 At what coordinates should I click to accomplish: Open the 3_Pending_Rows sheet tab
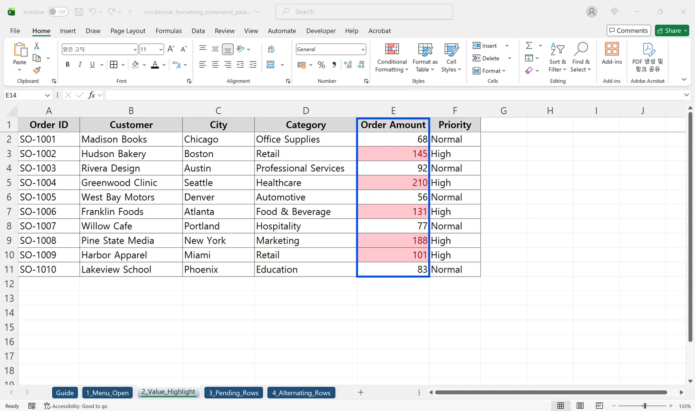pyautogui.click(x=234, y=393)
